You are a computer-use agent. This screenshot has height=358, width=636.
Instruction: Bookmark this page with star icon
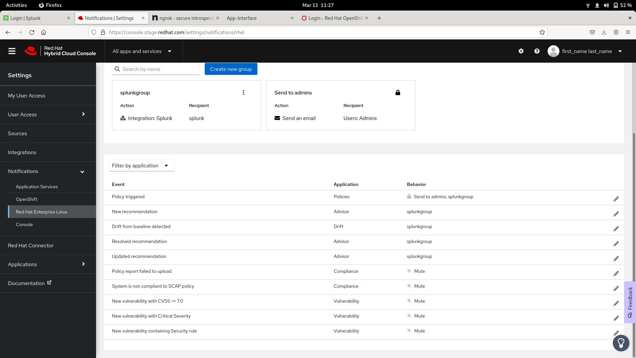click(542, 32)
